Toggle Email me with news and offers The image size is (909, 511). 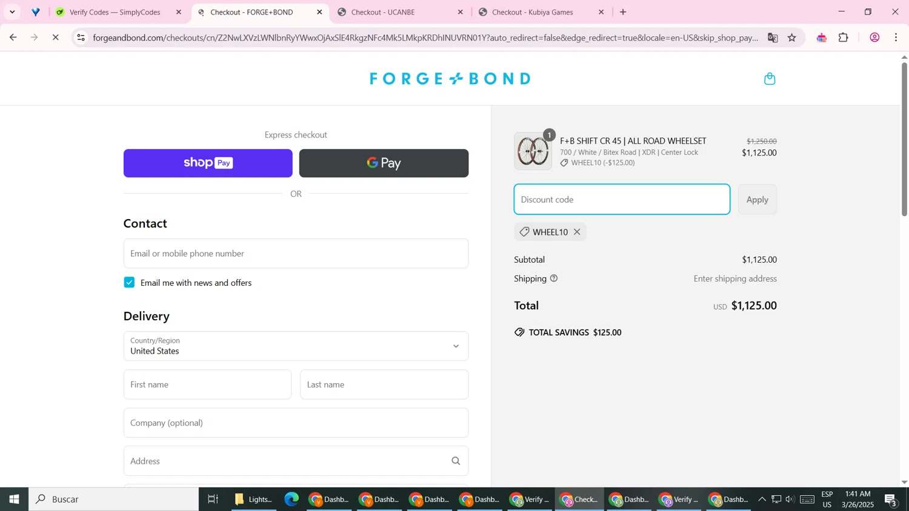[x=129, y=283]
